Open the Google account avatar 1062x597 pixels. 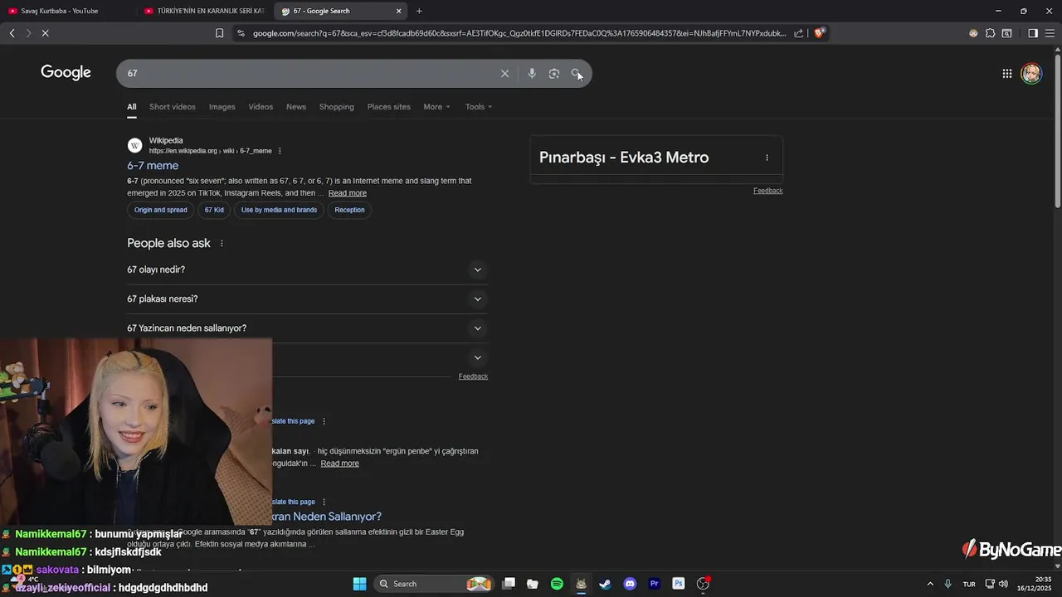(1031, 74)
